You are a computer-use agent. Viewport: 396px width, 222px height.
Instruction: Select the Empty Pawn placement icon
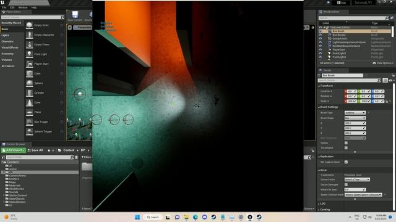30,44
